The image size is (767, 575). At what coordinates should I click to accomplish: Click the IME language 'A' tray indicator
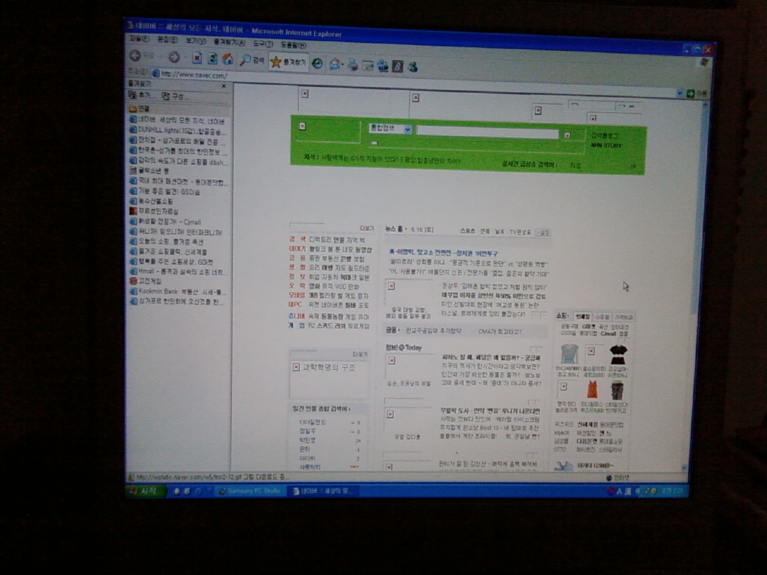(x=620, y=491)
